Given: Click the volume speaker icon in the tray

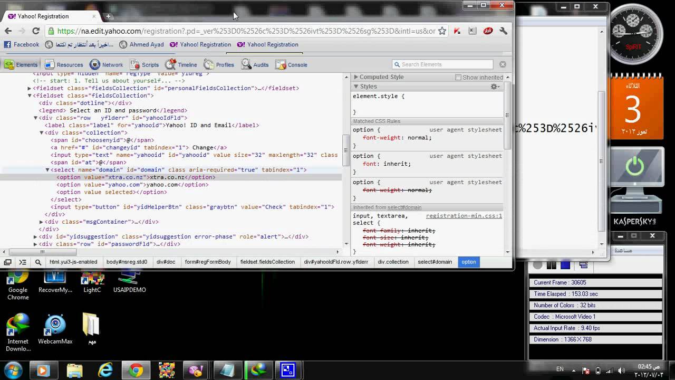Looking at the screenshot, I should coord(621,370).
